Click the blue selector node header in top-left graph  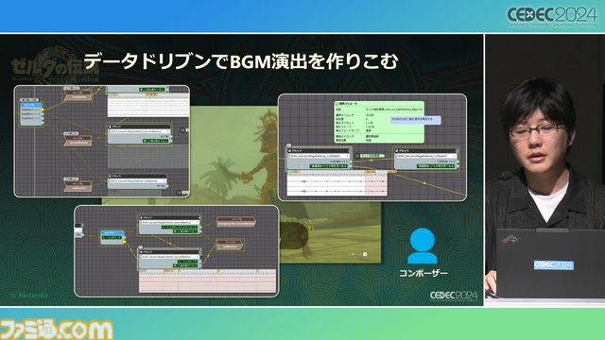tap(31, 105)
